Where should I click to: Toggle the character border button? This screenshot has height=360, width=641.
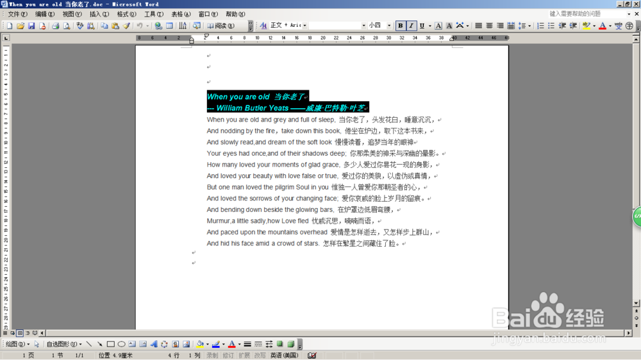(x=438, y=26)
